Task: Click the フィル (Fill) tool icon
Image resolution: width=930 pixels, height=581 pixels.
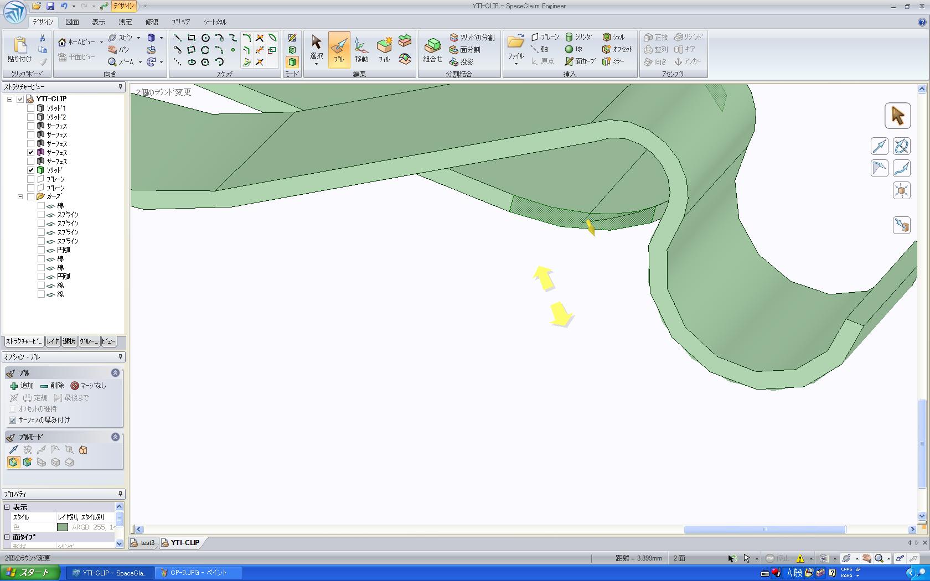Action: coord(384,49)
